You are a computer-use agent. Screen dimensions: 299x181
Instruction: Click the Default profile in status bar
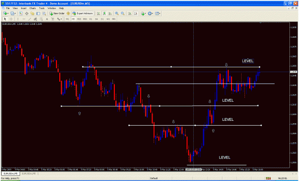[154, 178]
